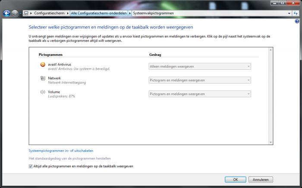
Task: Click Het standaardgedrag van de pictogrammen herstellen
Action: click(69, 158)
